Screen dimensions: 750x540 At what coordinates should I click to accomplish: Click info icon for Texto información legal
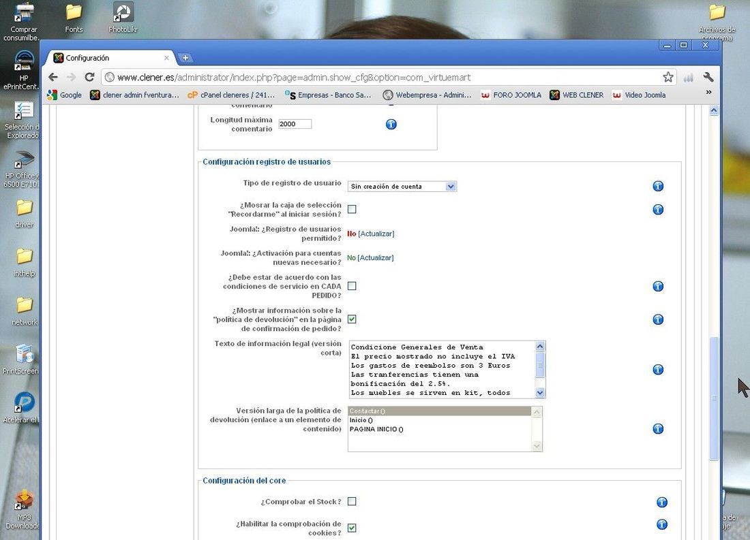click(658, 369)
